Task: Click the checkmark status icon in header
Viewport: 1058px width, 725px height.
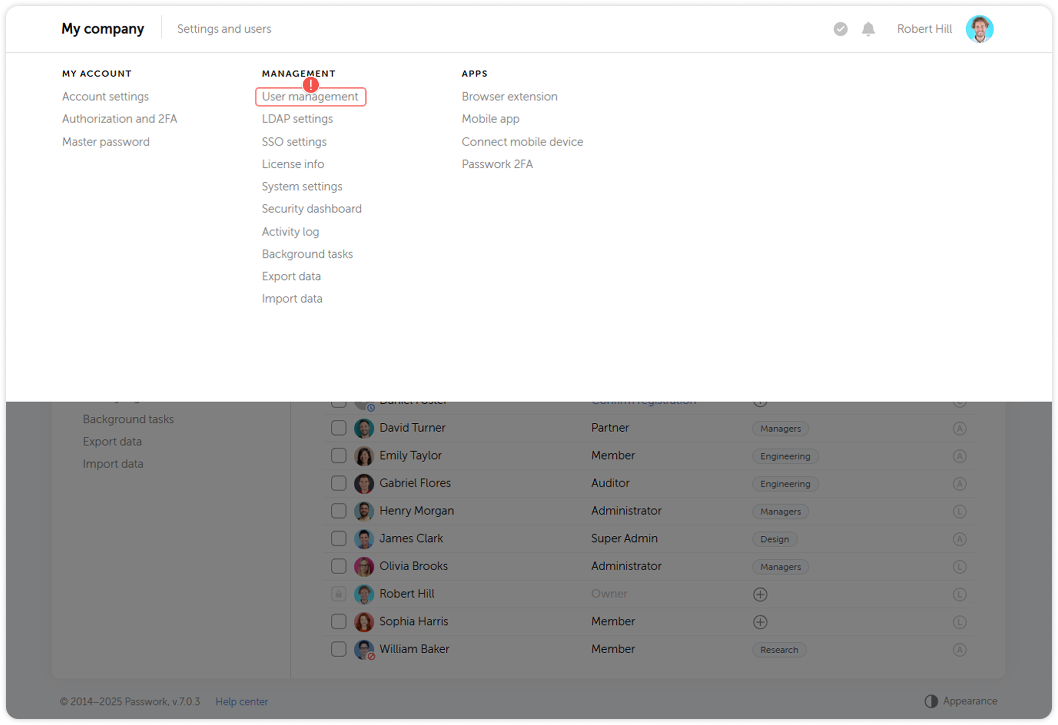Action: click(x=840, y=29)
